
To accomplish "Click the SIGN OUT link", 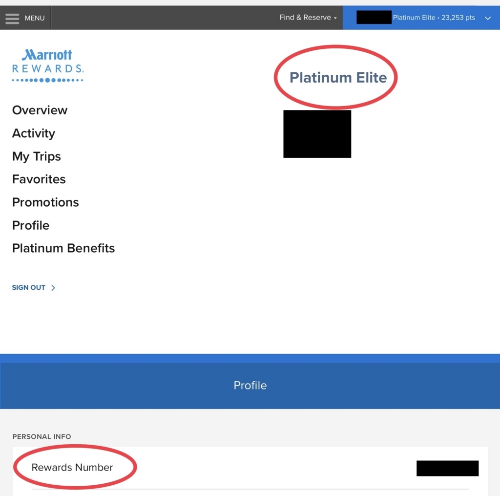I will point(29,287).
